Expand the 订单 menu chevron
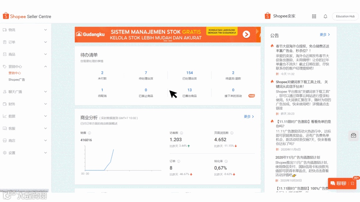 click(45, 42)
